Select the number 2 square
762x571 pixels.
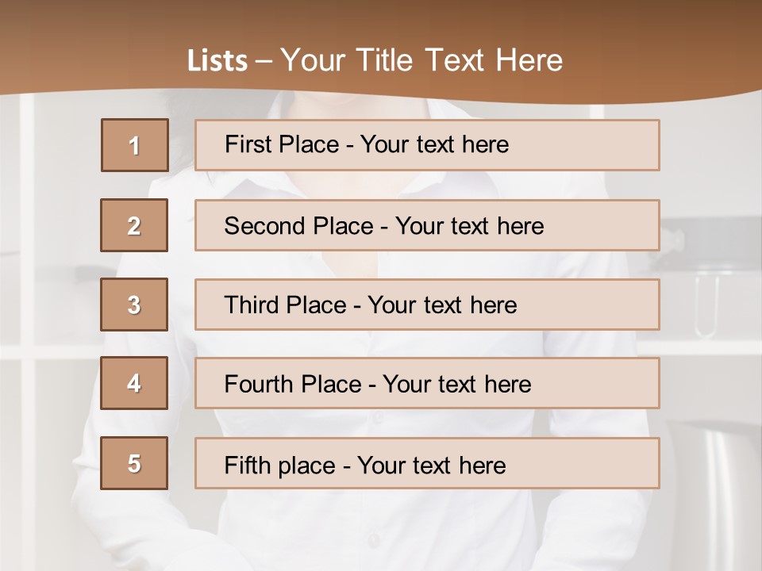click(134, 225)
